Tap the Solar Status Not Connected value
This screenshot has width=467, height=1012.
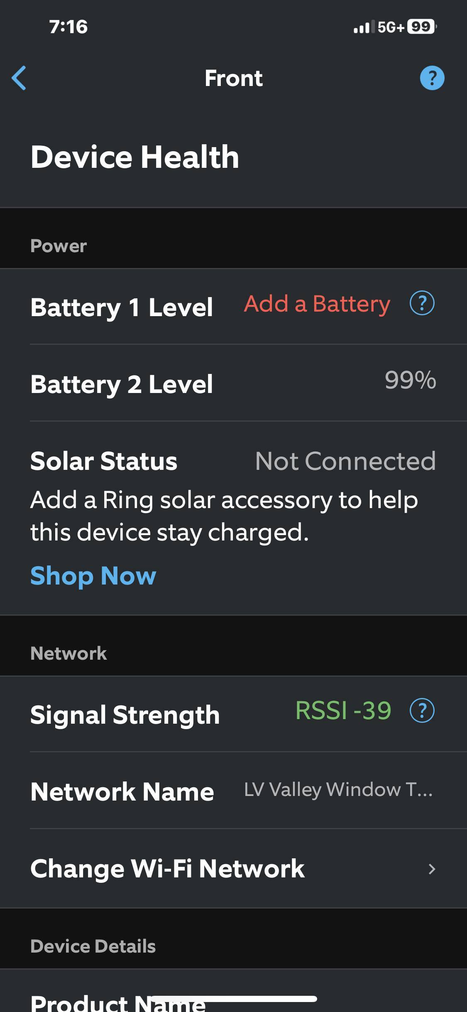(345, 461)
